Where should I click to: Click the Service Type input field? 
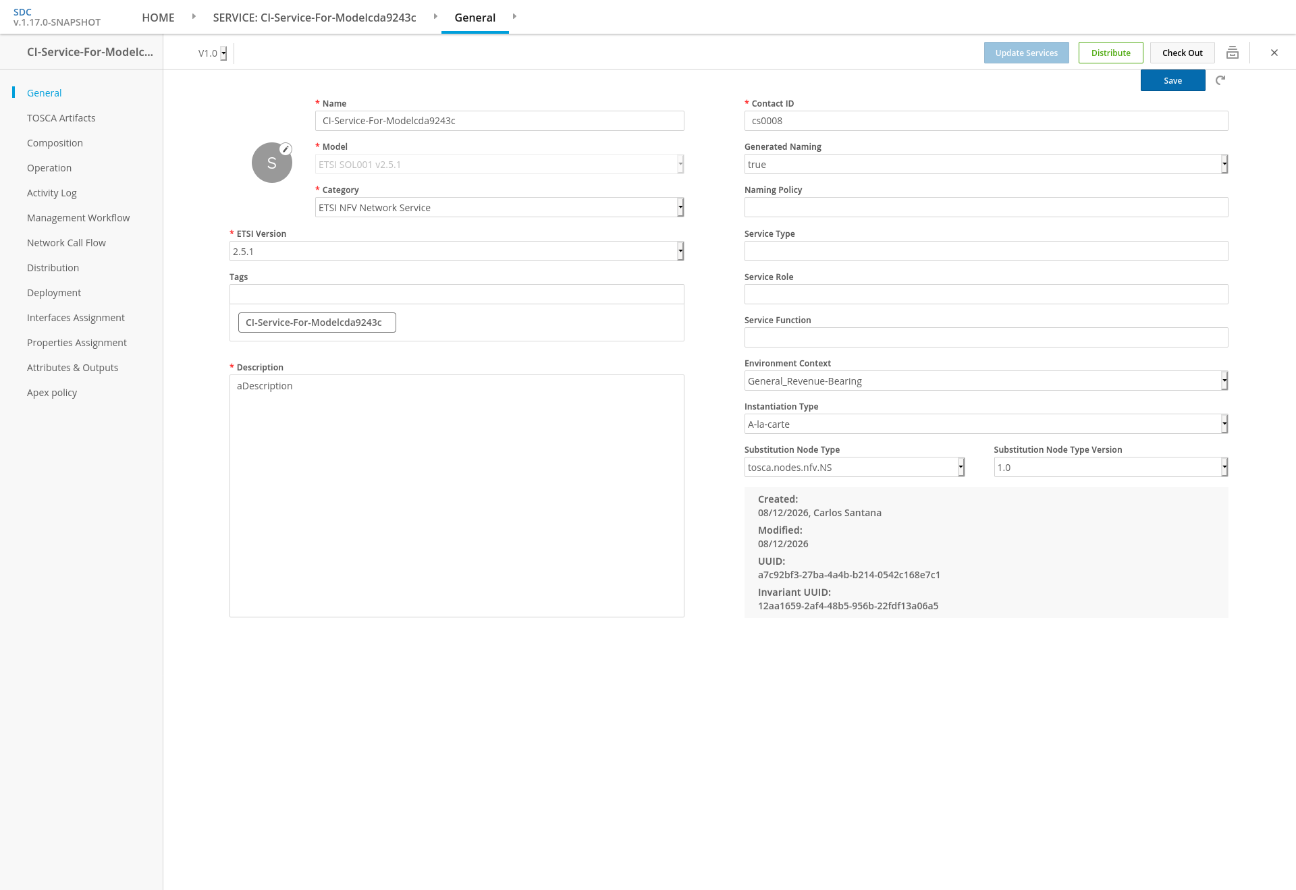click(x=986, y=251)
